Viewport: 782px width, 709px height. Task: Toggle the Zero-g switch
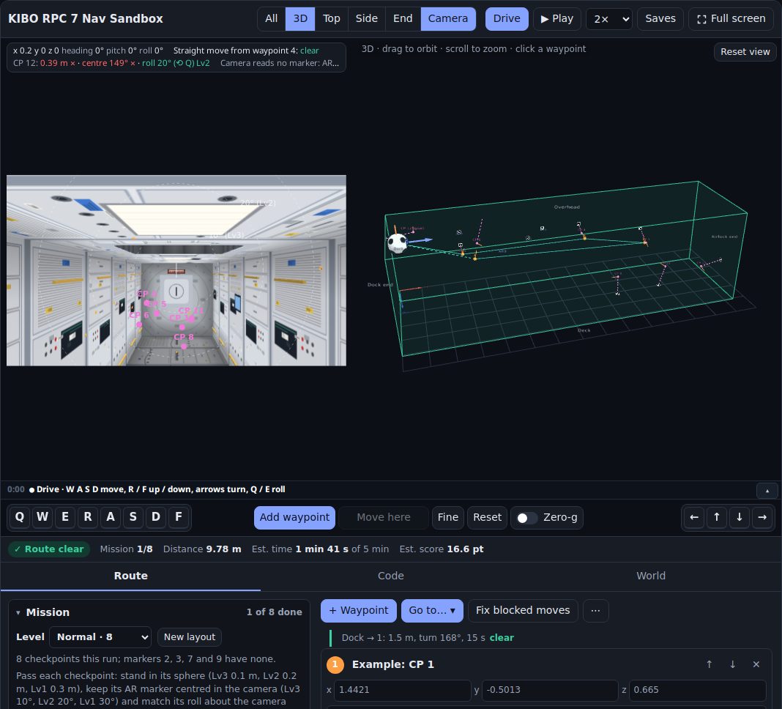click(x=527, y=518)
